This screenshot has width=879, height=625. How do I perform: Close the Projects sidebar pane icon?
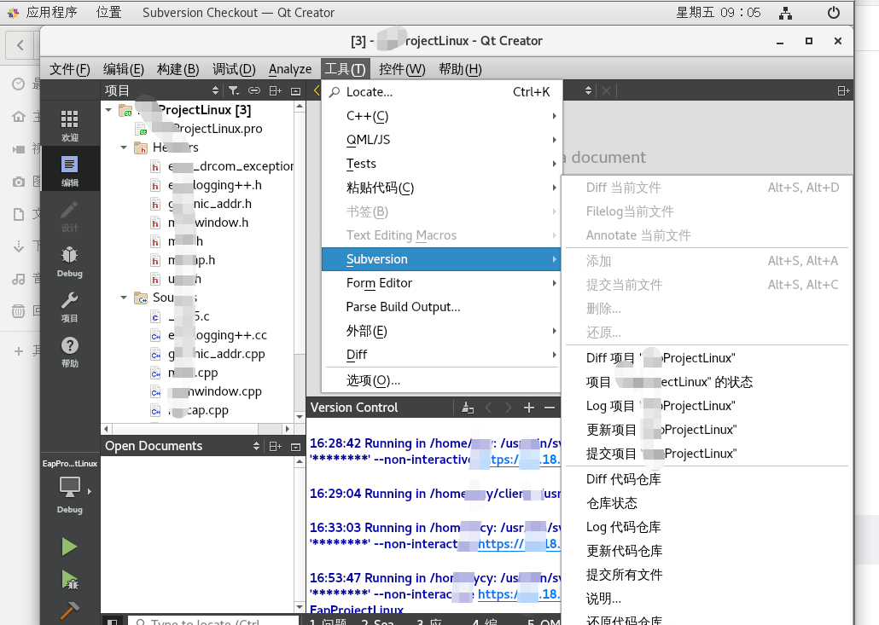[x=296, y=90]
